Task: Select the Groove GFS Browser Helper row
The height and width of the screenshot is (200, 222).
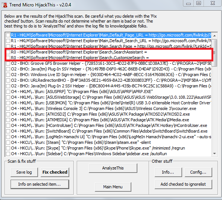Action: tap(111, 63)
